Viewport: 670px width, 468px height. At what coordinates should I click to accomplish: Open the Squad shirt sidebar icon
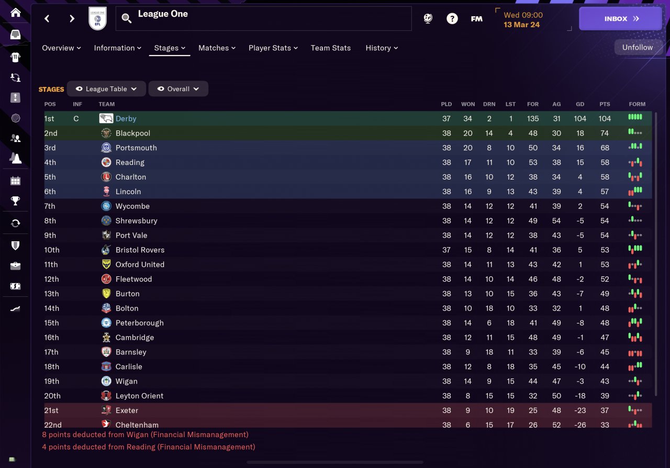click(16, 57)
